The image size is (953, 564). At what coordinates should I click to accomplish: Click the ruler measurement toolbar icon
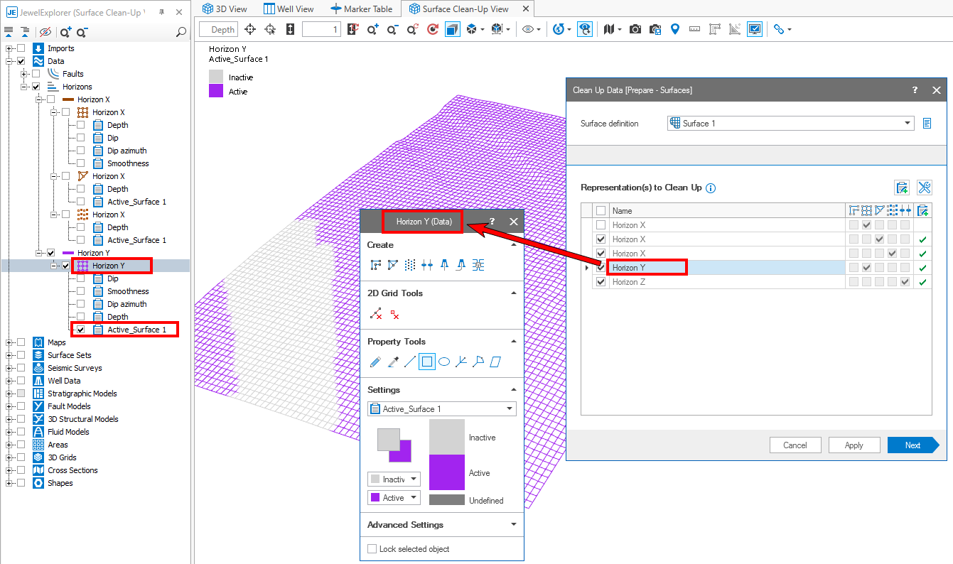[695, 29]
